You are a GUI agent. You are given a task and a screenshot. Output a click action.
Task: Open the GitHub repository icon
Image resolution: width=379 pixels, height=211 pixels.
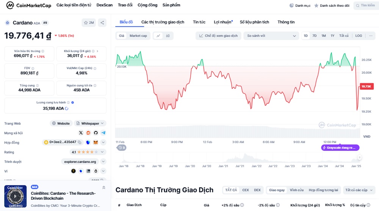point(96,133)
